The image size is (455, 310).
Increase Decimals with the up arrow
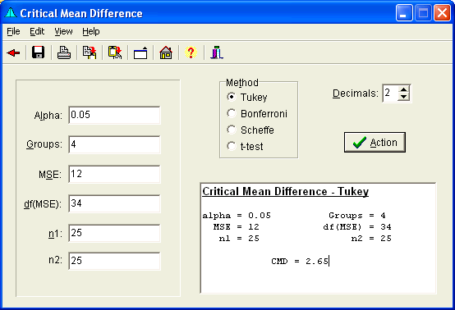click(403, 89)
